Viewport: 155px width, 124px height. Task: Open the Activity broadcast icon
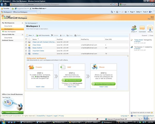[x=150, y=28]
